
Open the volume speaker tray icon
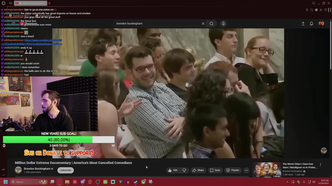coord(314,182)
